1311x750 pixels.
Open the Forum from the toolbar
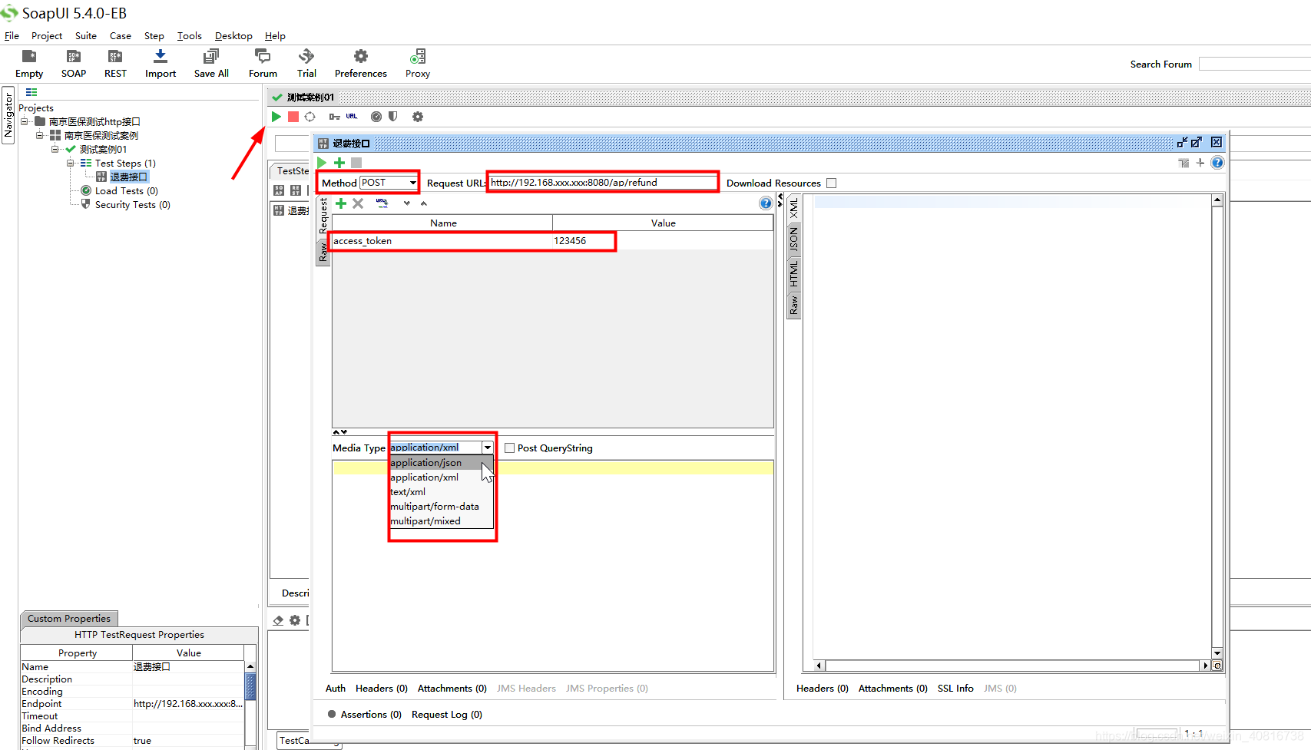tap(263, 64)
